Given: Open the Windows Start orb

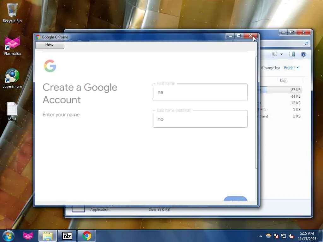Looking at the screenshot, I should (x=8, y=236).
